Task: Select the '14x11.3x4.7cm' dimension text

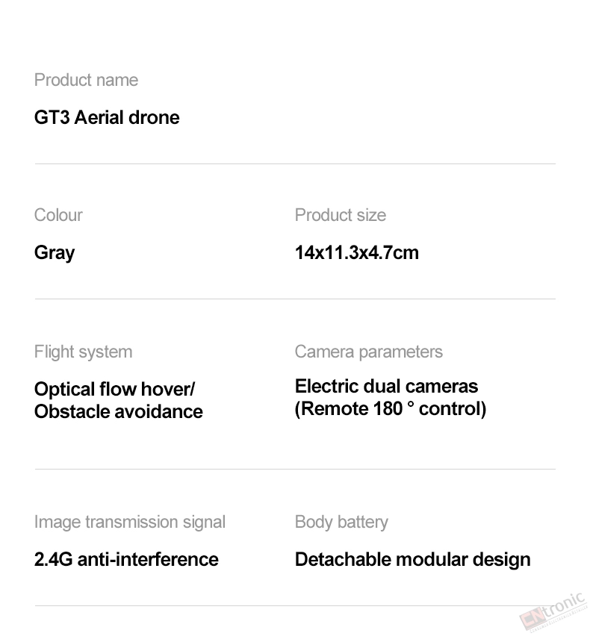Action: pyautogui.click(x=357, y=253)
